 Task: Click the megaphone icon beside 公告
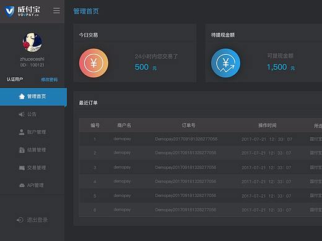(22, 114)
